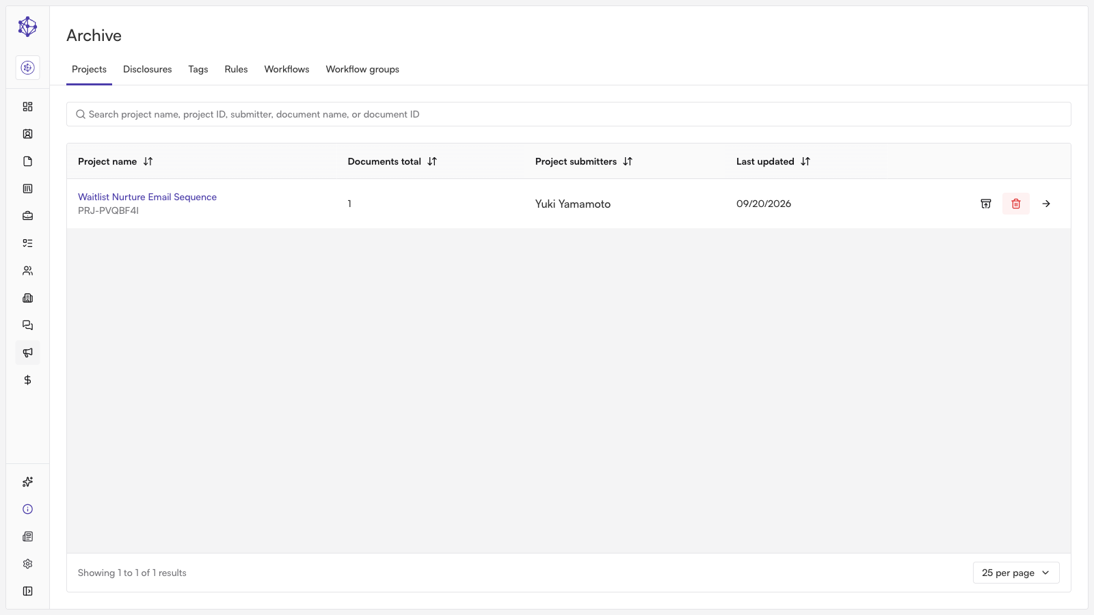Open project details with the arrow icon
The image size is (1094, 615).
coord(1046,204)
